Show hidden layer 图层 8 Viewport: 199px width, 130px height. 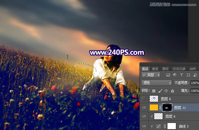(144, 99)
